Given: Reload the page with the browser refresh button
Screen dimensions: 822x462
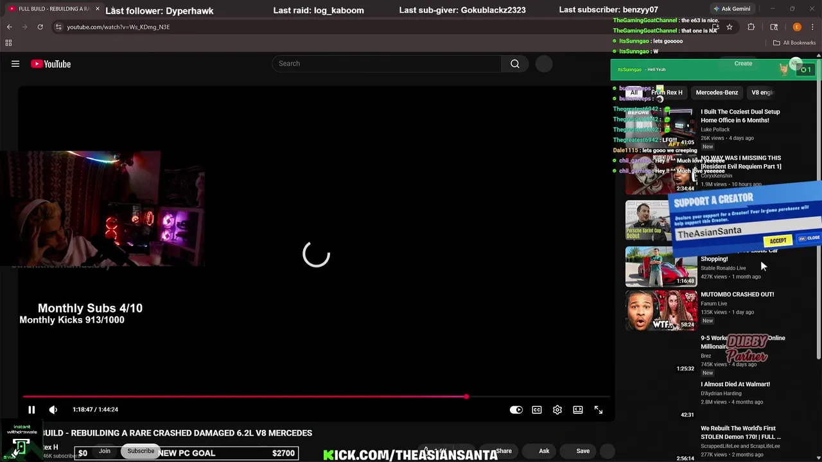Looking at the screenshot, I should point(40,27).
